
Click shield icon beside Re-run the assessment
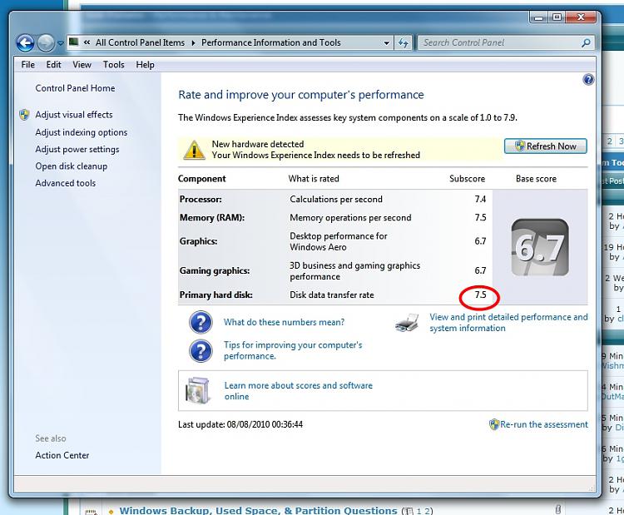[494, 424]
